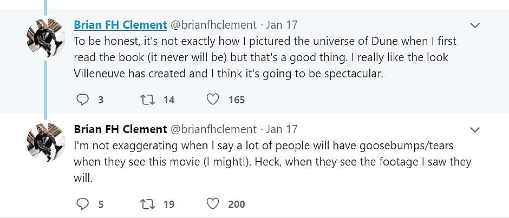Click @brianfhclement handle on the Dune universe tweet
Screen dimensions: 509x218
pyautogui.click(x=213, y=25)
